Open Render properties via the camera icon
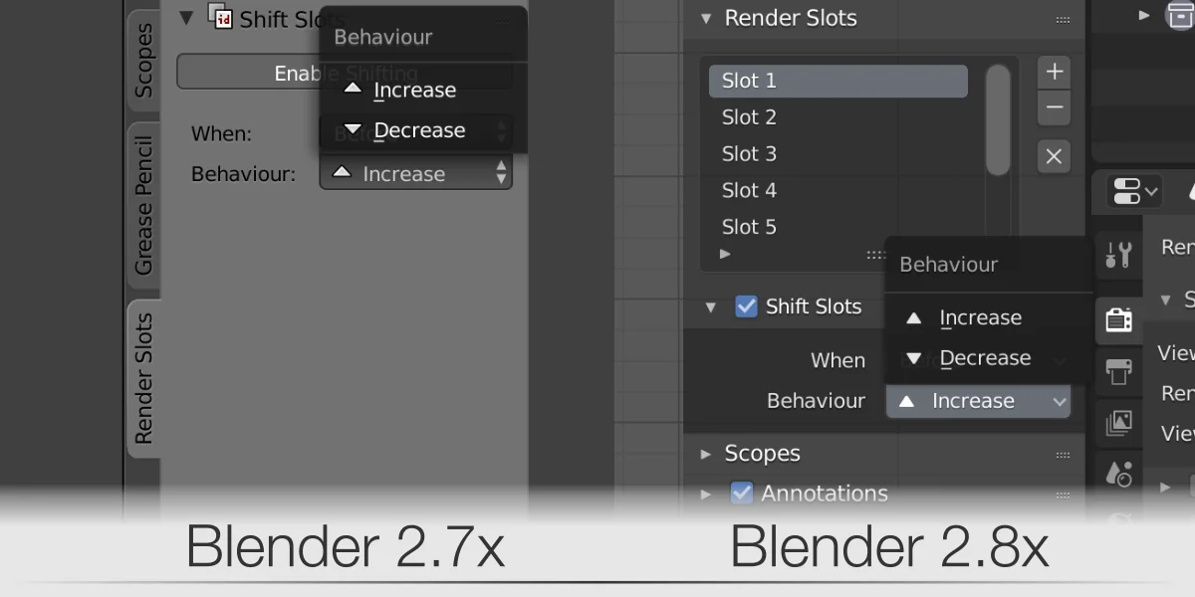This screenshot has height=597, width=1195. (1118, 320)
